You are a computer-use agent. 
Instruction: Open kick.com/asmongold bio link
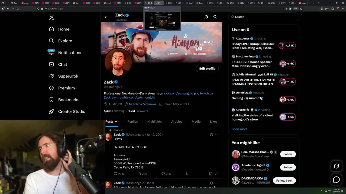178,93
